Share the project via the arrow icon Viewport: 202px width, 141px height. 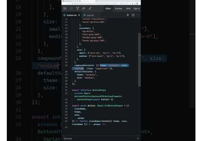point(84,9)
